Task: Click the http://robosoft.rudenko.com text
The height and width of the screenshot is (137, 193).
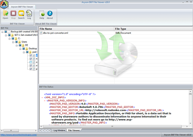Action: [x=106, y=110]
